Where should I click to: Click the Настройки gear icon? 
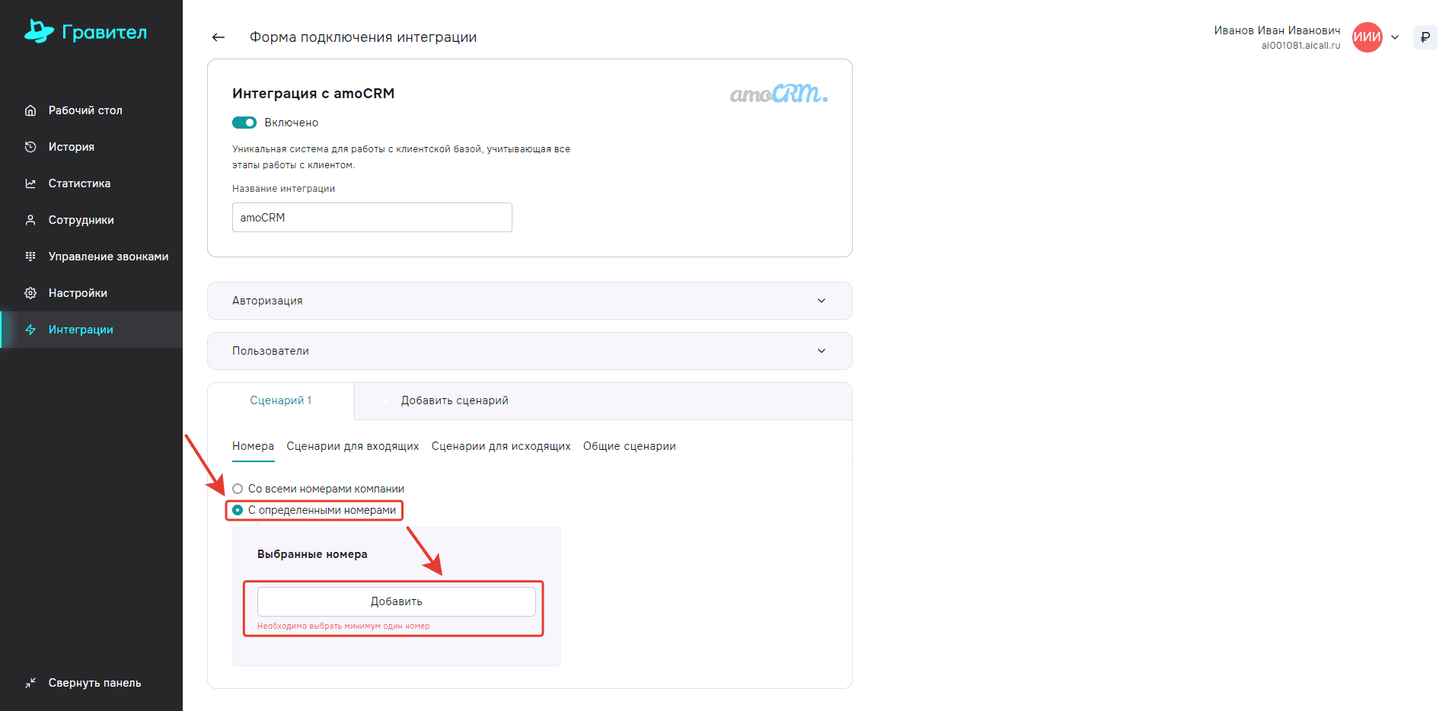[30, 293]
